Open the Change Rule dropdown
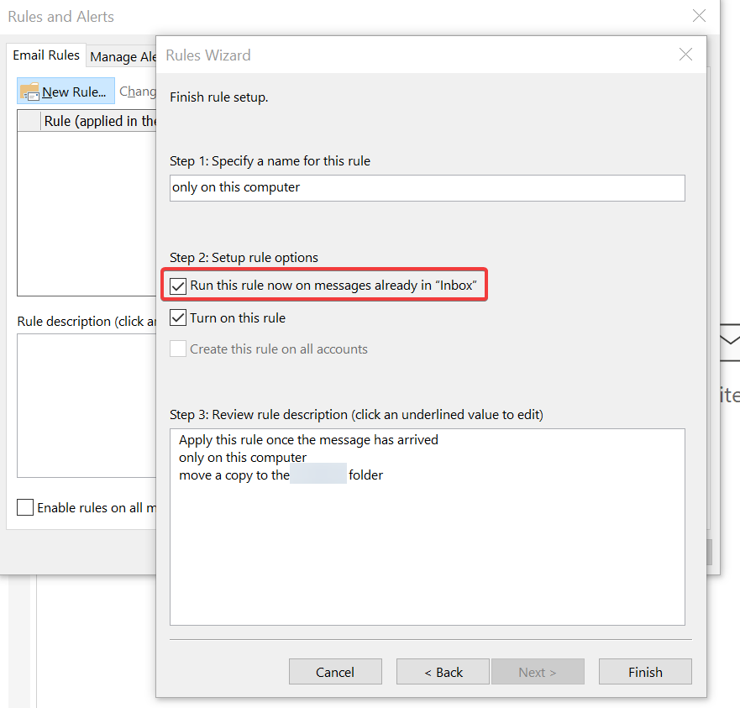The height and width of the screenshot is (708, 740). (138, 92)
